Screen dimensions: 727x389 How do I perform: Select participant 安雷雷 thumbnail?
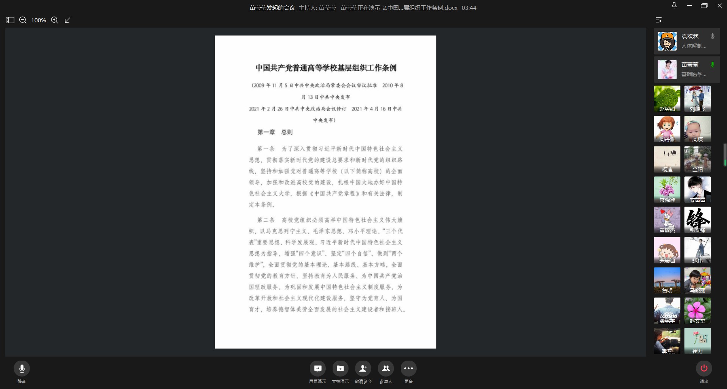click(697, 190)
